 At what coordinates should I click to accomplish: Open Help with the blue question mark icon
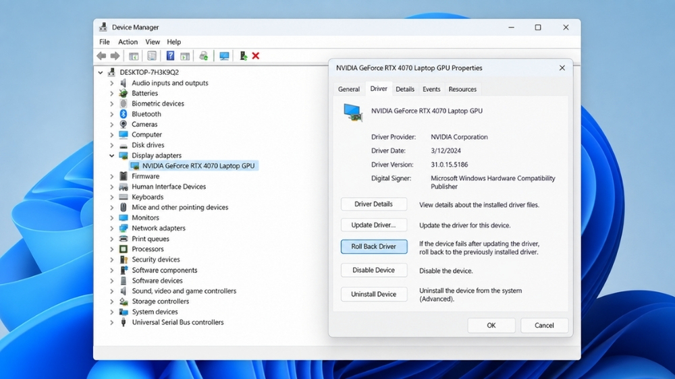(170, 56)
